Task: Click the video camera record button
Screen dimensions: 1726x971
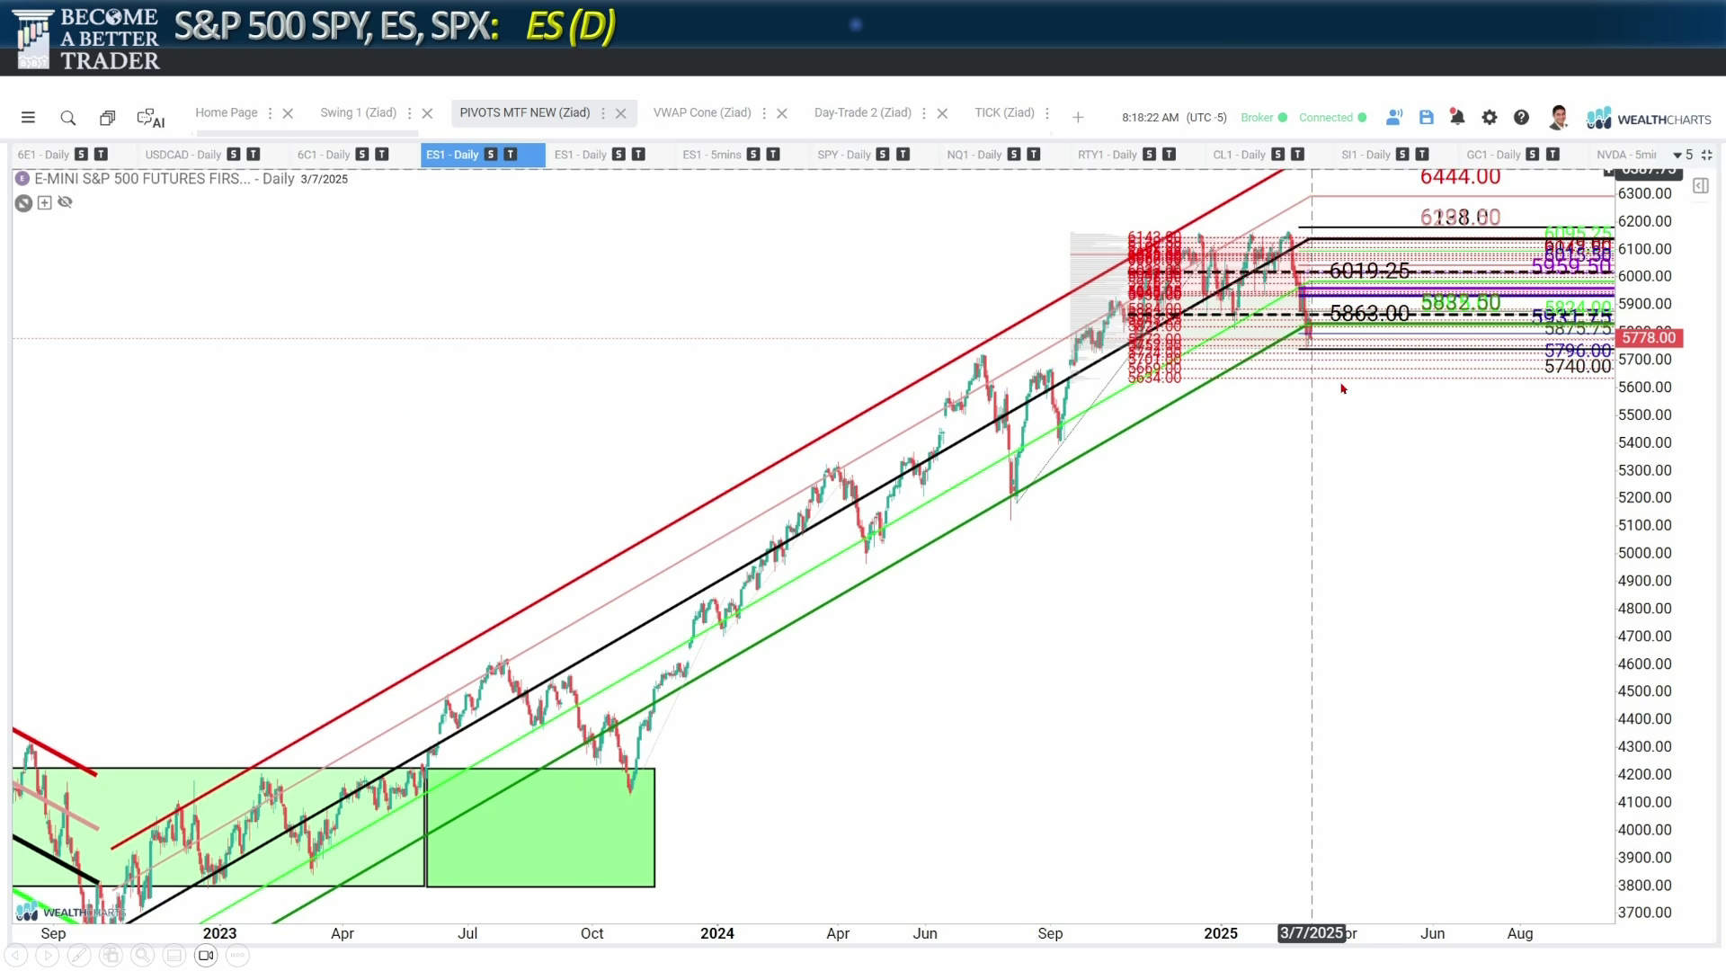Action: pyautogui.click(x=206, y=956)
